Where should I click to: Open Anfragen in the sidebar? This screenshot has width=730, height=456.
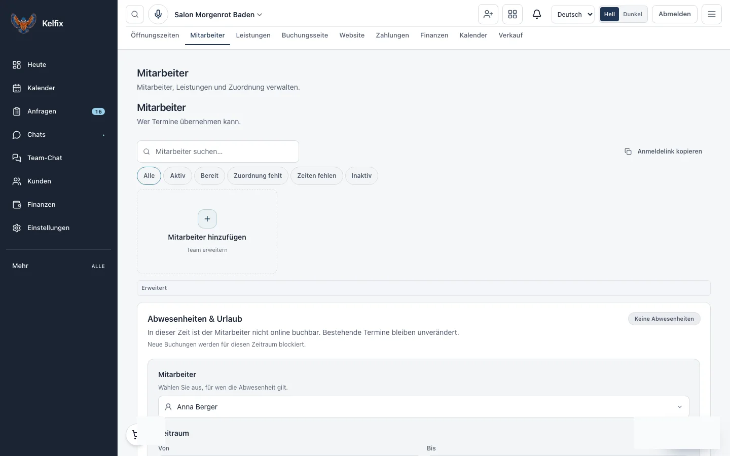59,111
